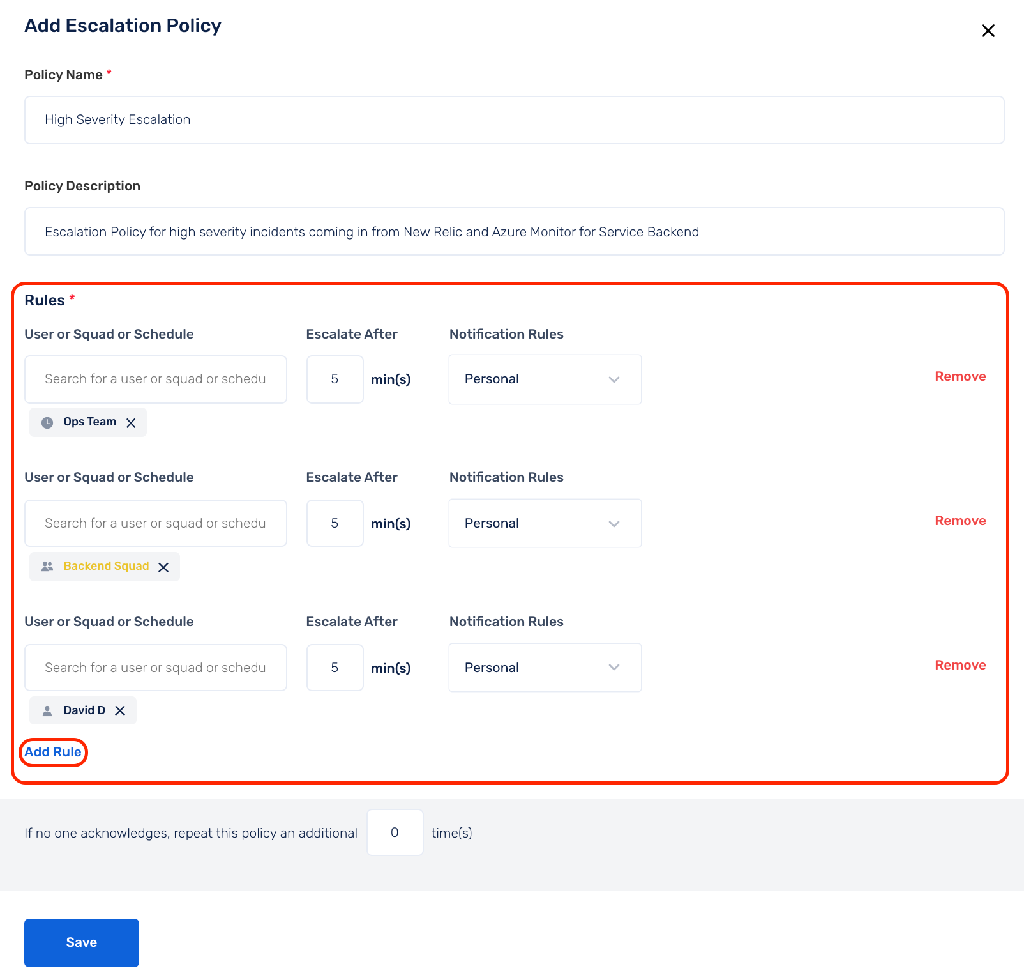
Task: Remove the Backend Squad chip
Action: [x=163, y=567]
